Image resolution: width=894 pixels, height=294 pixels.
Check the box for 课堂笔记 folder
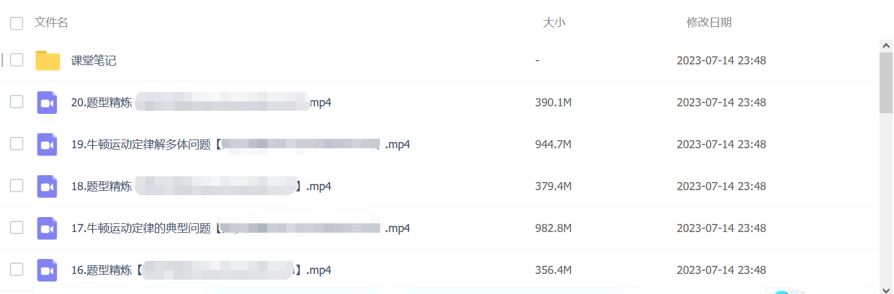click(x=16, y=60)
